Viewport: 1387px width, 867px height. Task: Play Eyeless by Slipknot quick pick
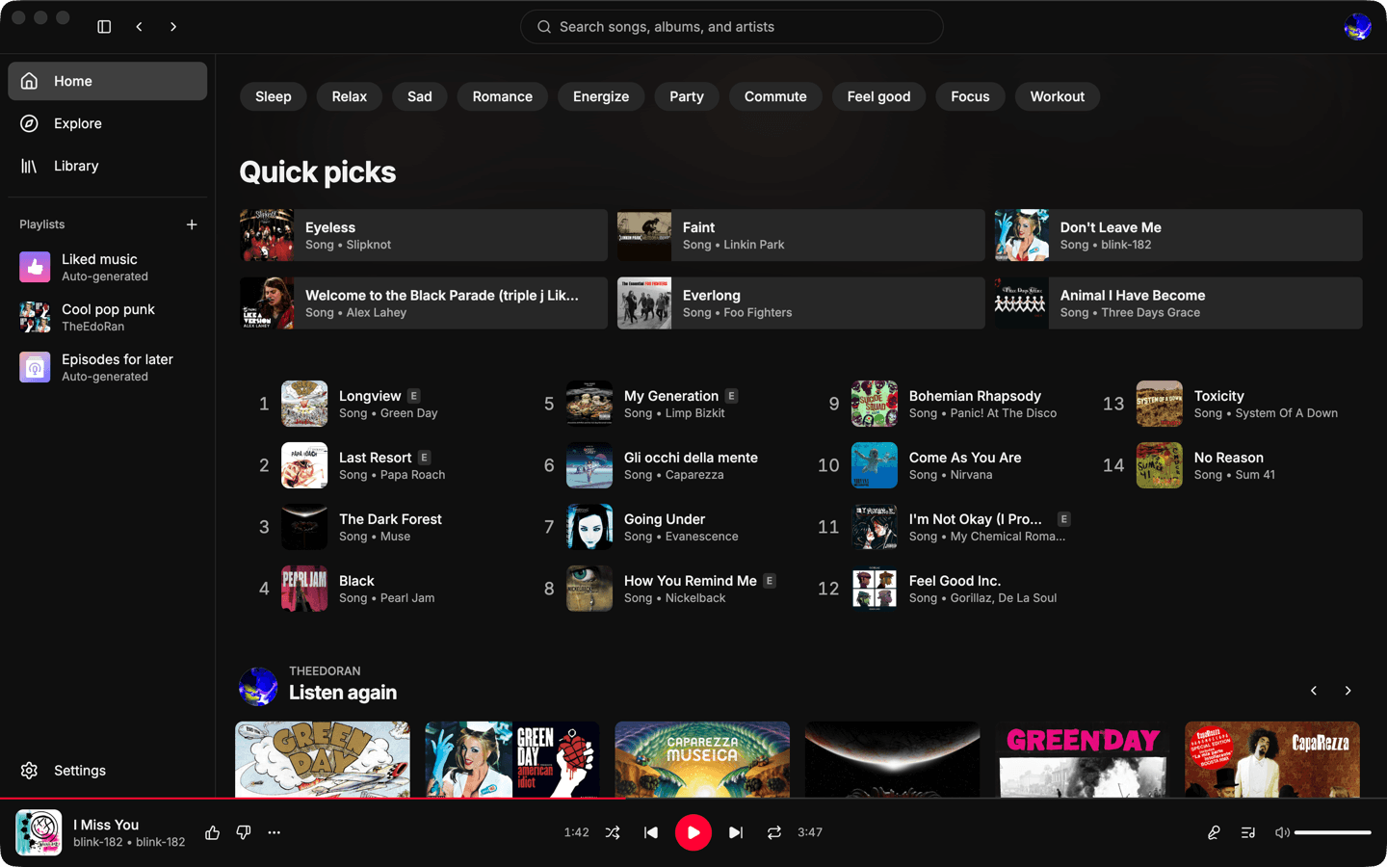(x=424, y=235)
